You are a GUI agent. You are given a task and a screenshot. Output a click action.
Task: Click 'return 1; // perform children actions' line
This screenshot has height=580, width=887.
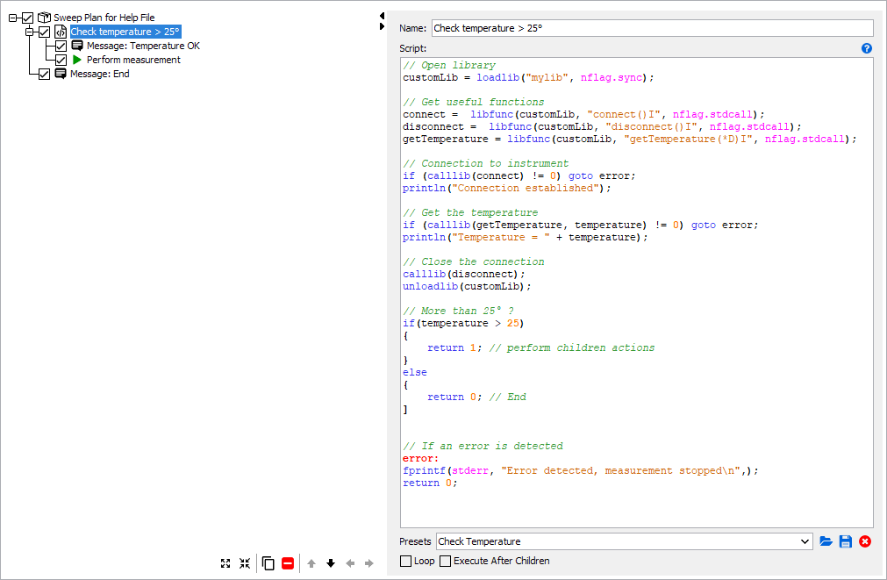540,348
